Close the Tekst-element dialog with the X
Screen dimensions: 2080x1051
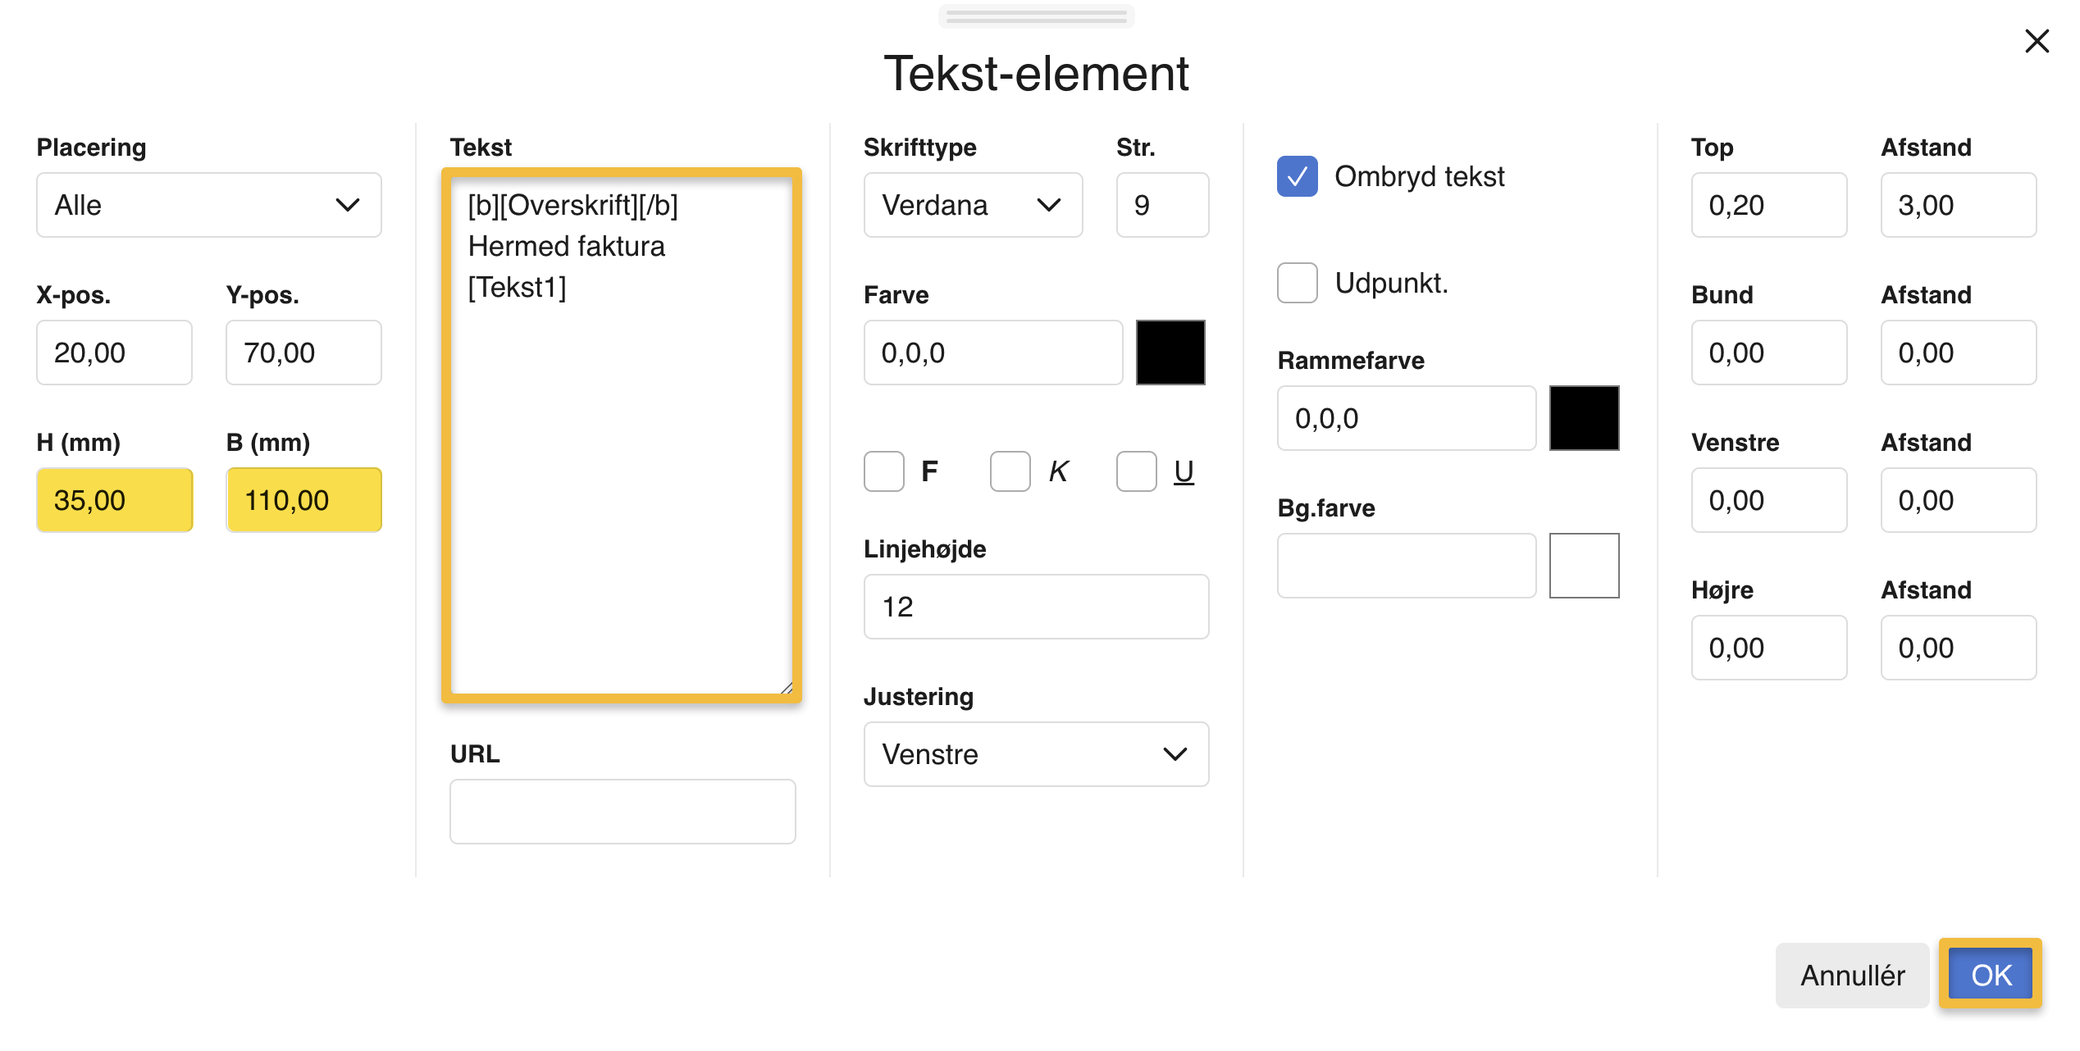click(x=2037, y=41)
